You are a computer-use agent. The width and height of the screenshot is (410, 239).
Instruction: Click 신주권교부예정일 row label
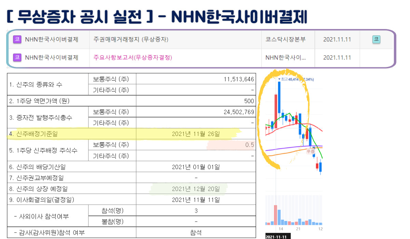tap(36, 178)
